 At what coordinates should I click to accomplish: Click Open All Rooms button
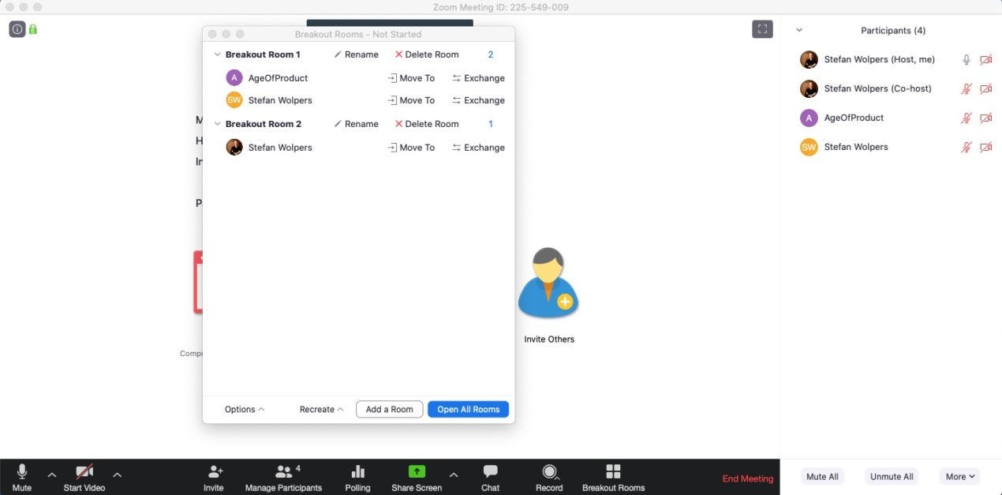pos(469,409)
